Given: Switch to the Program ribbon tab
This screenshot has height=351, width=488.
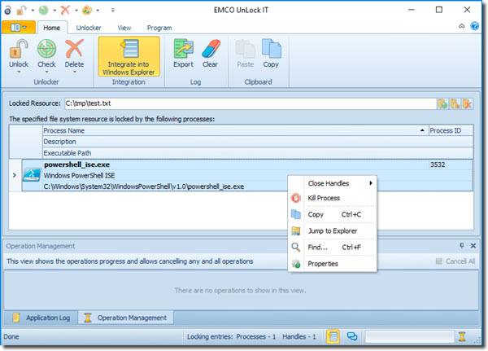Looking at the screenshot, I should (159, 28).
